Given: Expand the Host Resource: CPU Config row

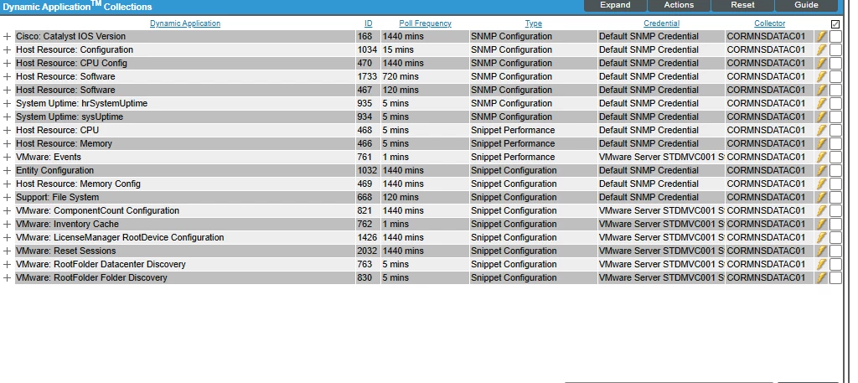Looking at the screenshot, I should (x=7, y=64).
